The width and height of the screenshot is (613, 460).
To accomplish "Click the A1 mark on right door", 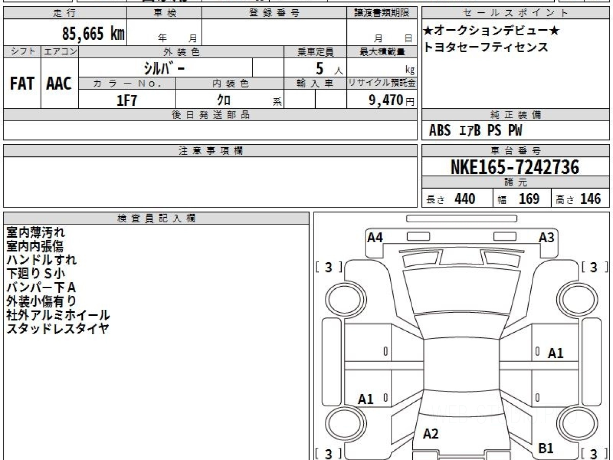I will click(x=556, y=353).
